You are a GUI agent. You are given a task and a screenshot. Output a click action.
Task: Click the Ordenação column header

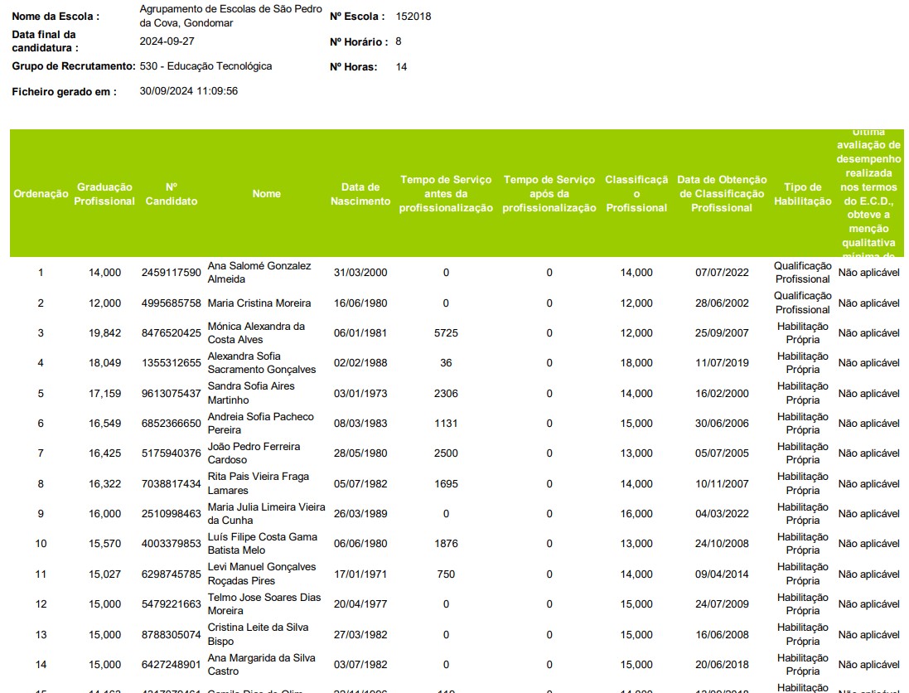[41, 194]
